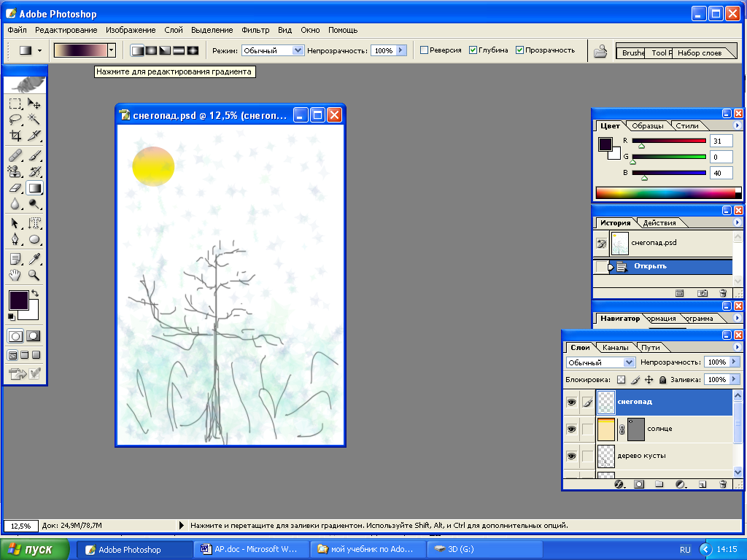Select the Rectangular Marquee tool
The width and height of the screenshot is (747, 560).
(x=15, y=104)
